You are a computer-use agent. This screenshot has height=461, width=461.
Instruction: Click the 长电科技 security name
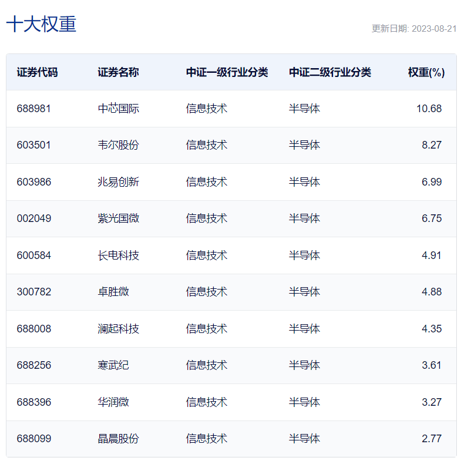pos(118,255)
